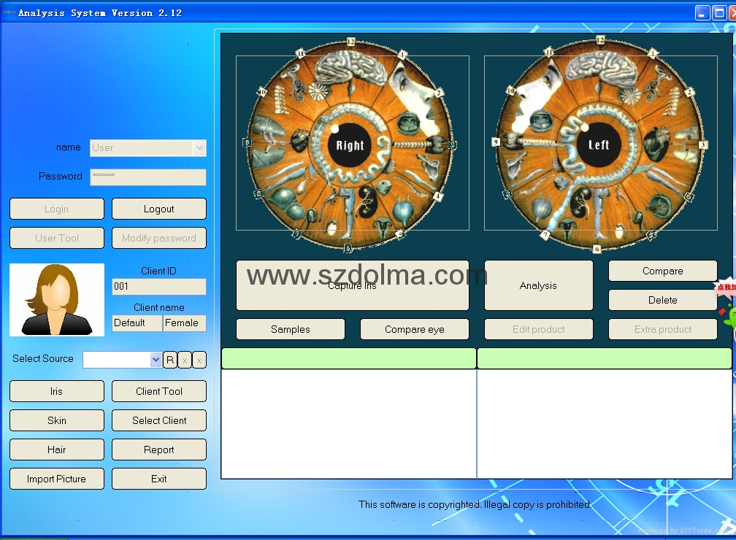The height and width of the screenshot is (540, 736).
Task: Open the Hair module
Action: click(57, 450)
